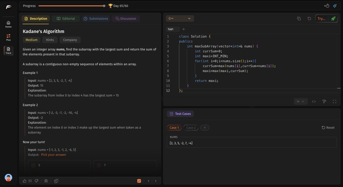The height and width of the screenshot is (187, 343).
Task: Open the FP logo at top left
Action: [8, 7]
